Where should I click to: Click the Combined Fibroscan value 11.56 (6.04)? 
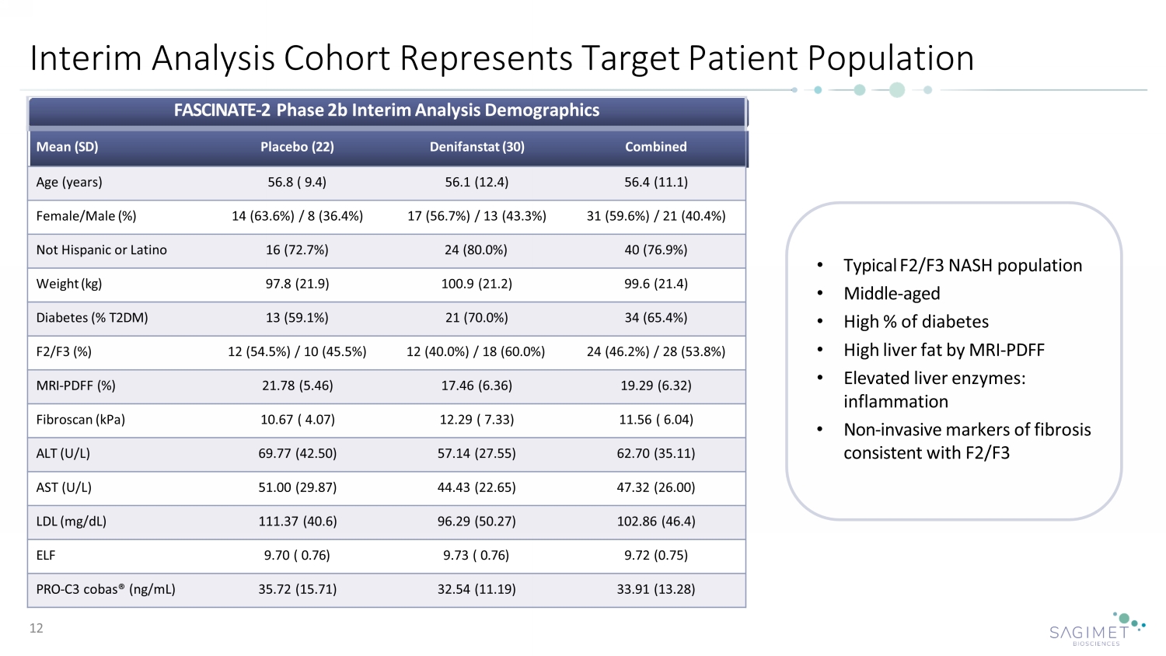click(x=655, y=420)
